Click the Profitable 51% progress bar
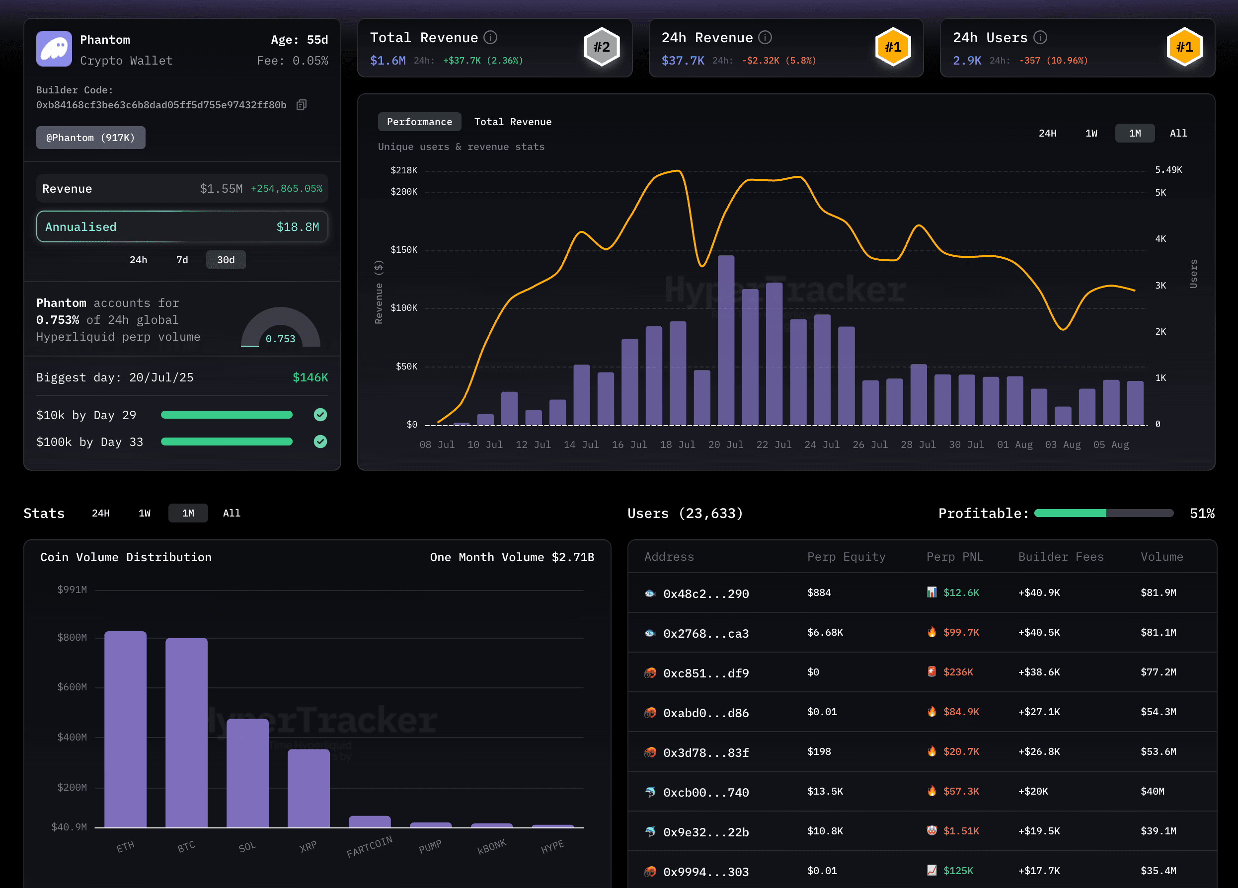Image resolution: width=1238 pixels, height=888 pixels. [x=1104, y=513]
